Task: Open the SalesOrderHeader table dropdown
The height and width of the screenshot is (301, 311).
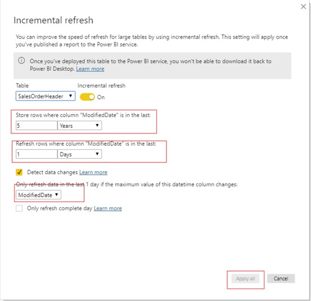Action: tap(45, 96)
